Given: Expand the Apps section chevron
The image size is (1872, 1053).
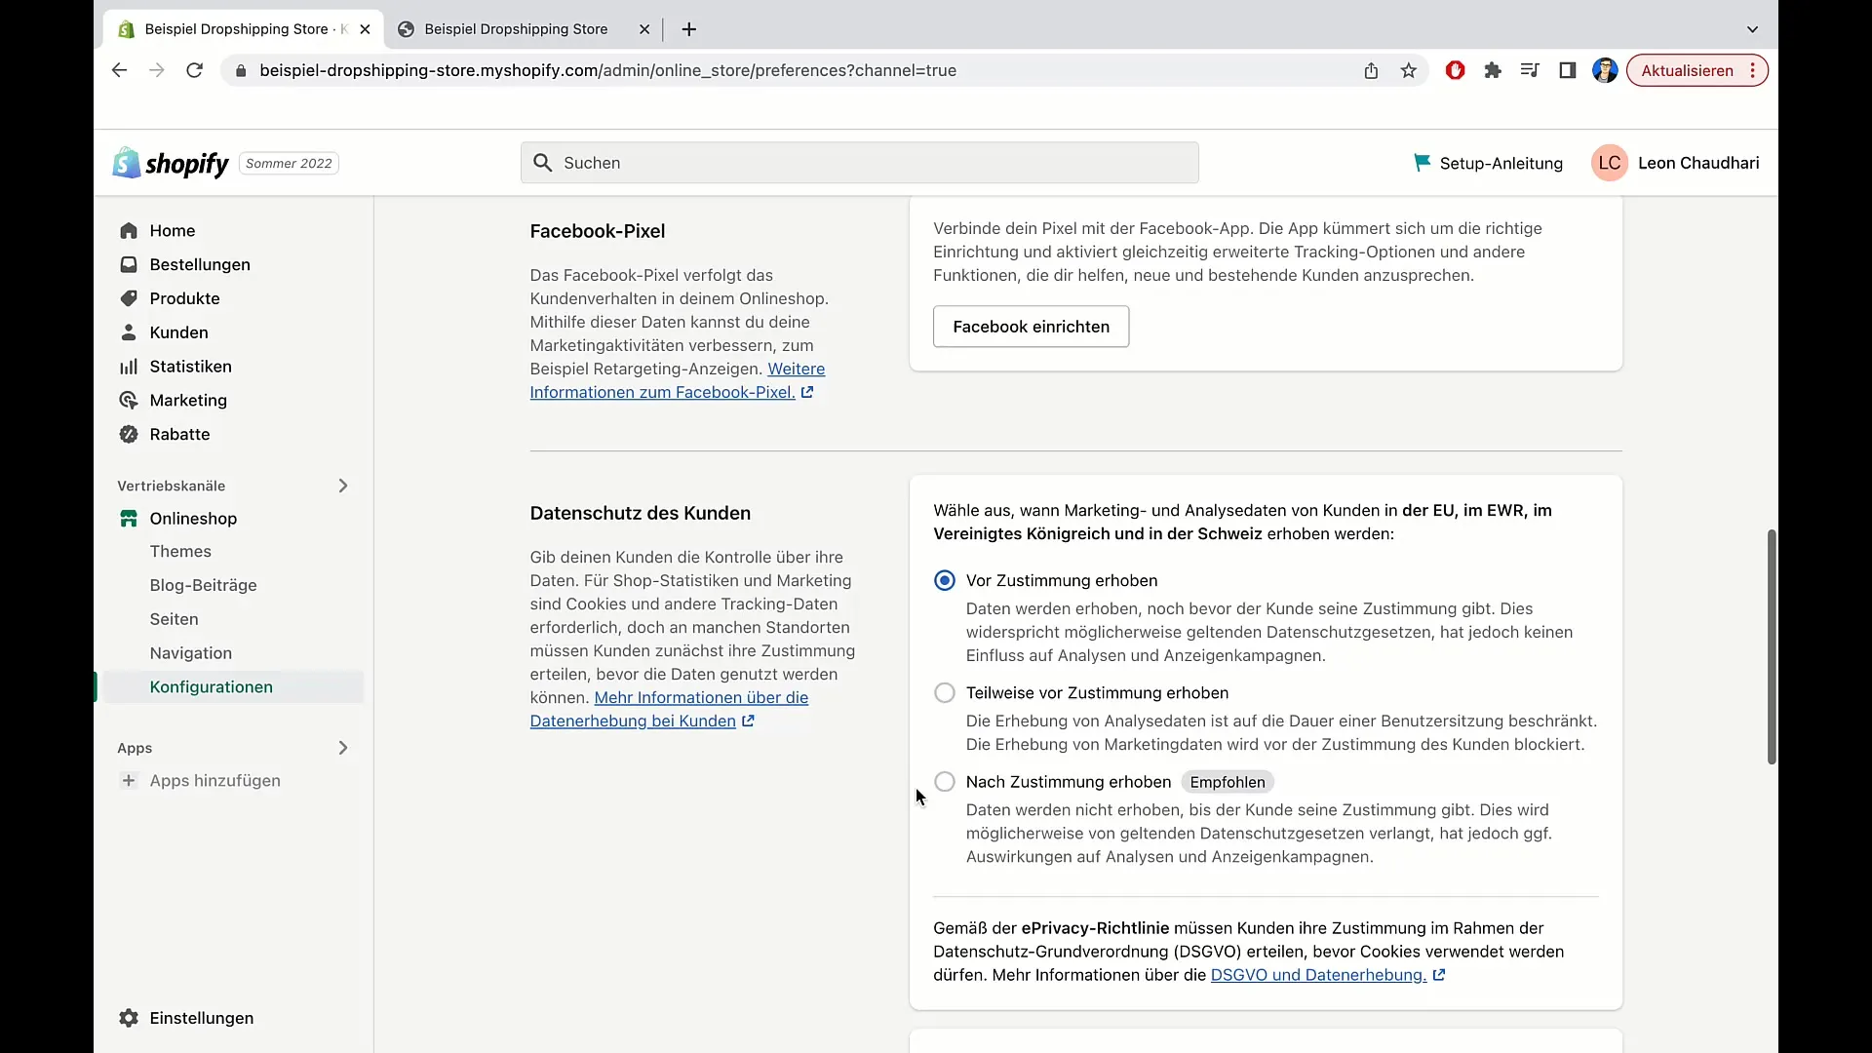Looking at the screenshot, I should click(343, 748).
